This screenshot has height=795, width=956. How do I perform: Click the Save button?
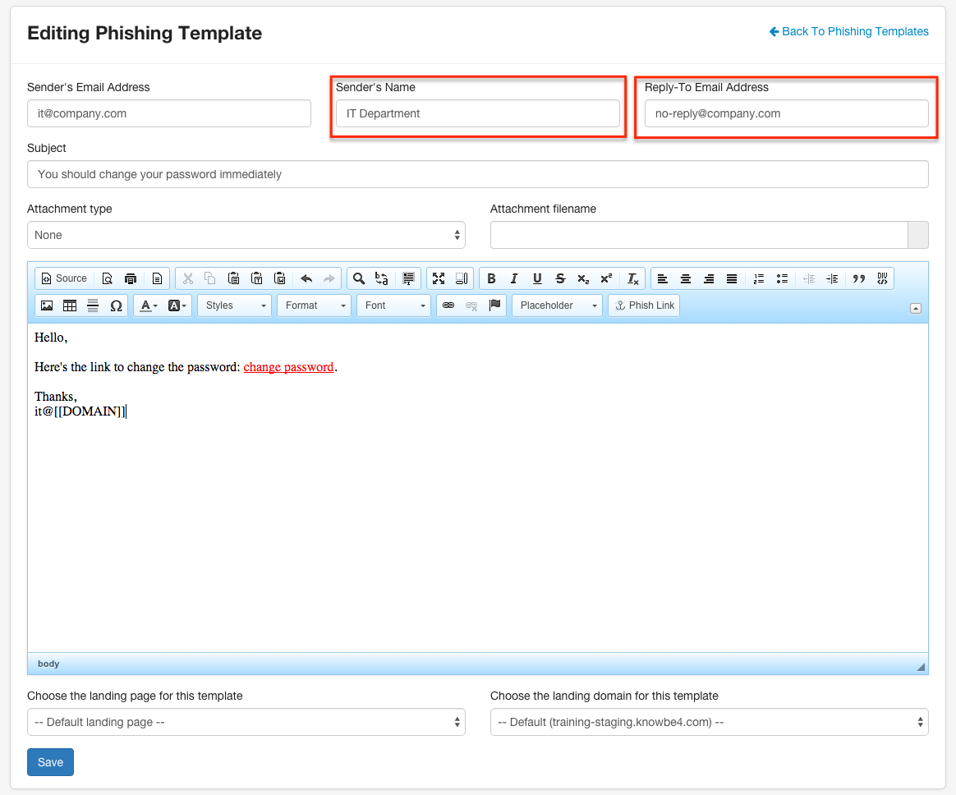click(x=50, y=761)
